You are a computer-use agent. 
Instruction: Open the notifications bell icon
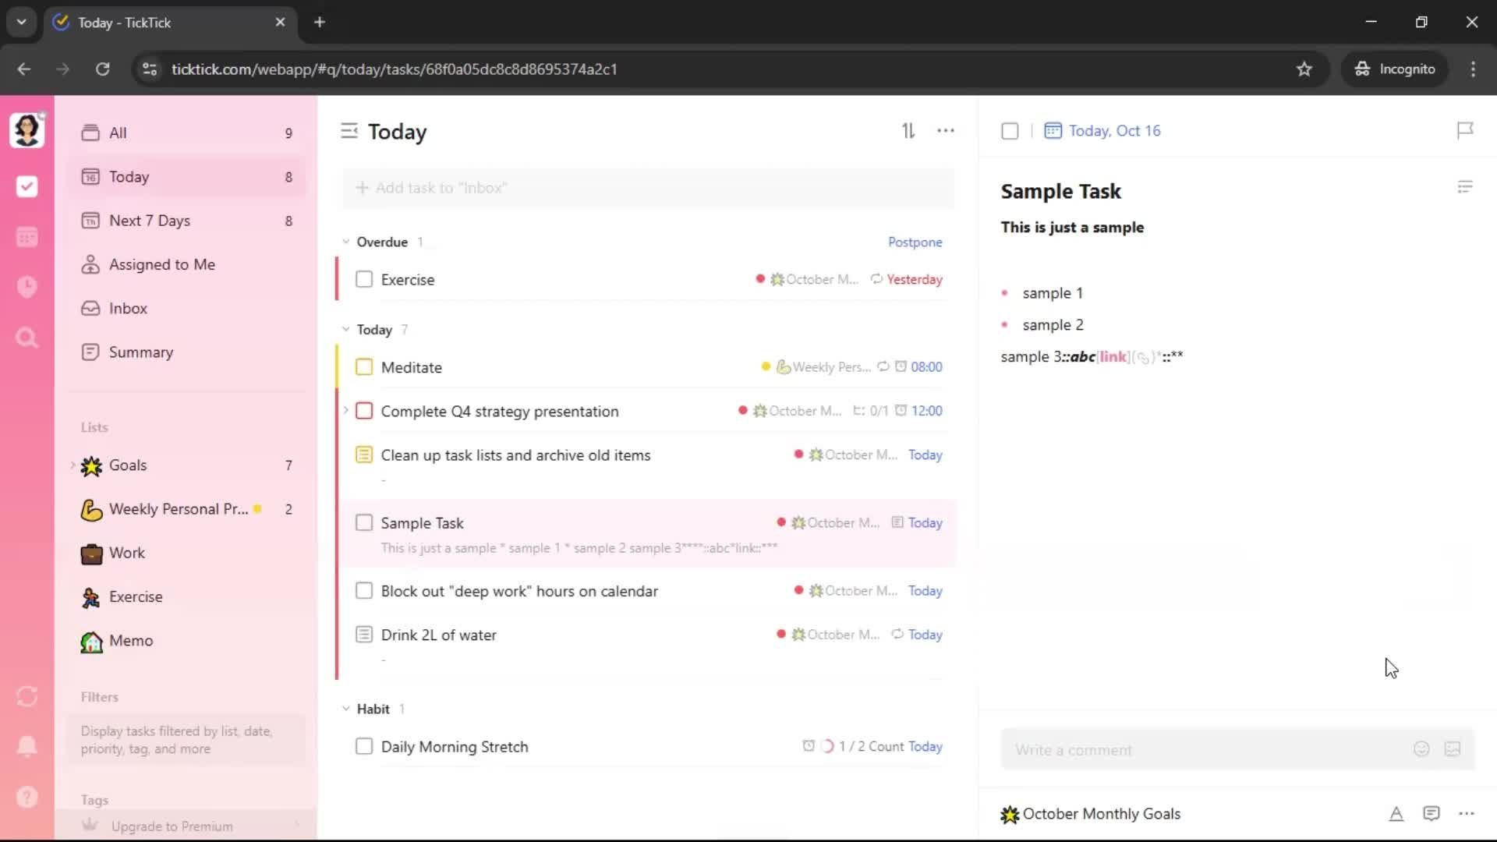(27, 746)
